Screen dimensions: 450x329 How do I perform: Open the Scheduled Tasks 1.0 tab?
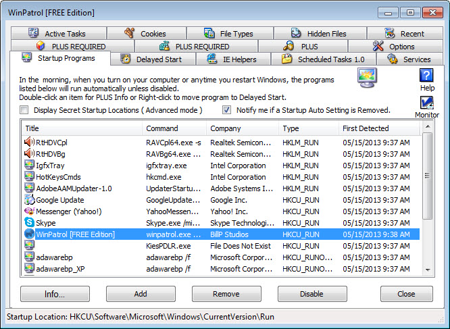click(324, 59)
